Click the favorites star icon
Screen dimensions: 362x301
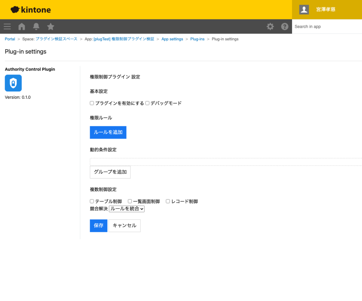click(x=50, y=26)
